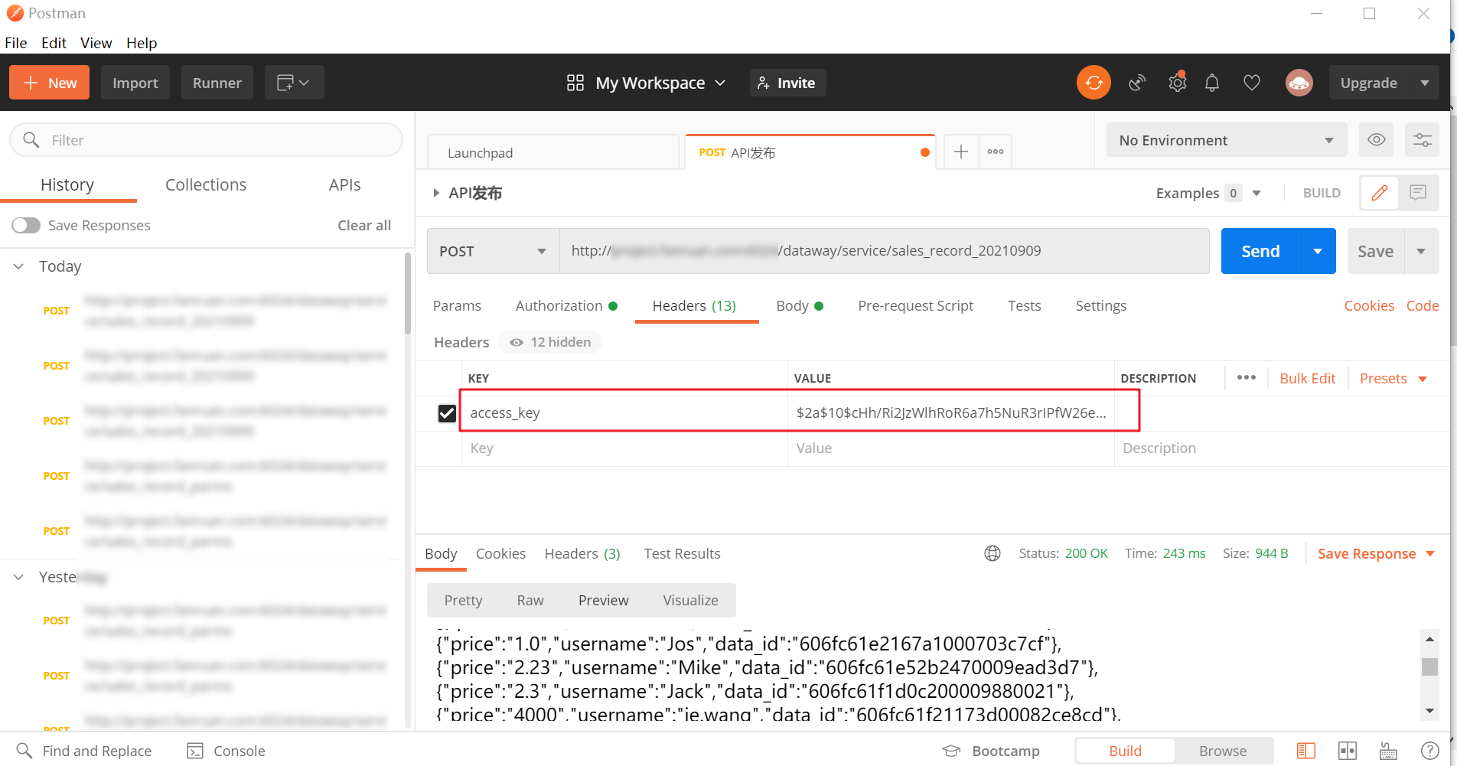Open the POST method dropdown
The image size is (1457, 766).
(x=493, y=251)
